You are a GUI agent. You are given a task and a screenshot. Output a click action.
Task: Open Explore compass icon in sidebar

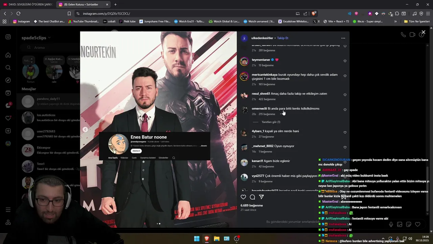click(x=8, y=80)
